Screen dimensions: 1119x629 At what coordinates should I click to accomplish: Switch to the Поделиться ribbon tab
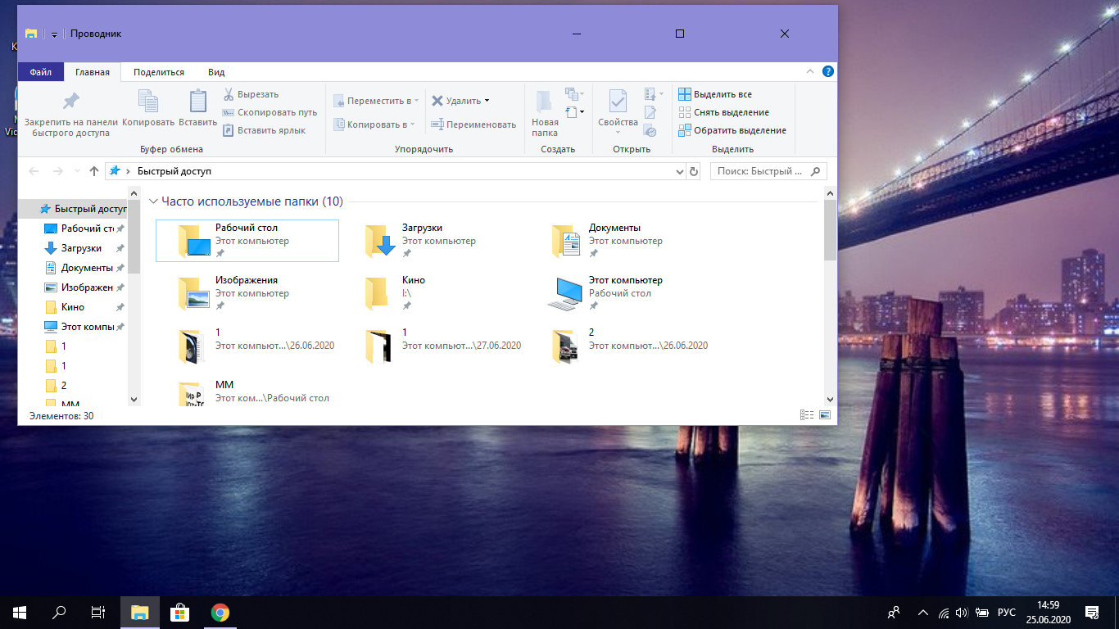pyautogui.click(x=159, y=72)
